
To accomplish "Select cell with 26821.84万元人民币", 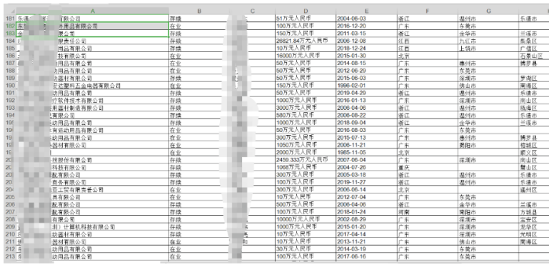I will [x=306, y=41].
